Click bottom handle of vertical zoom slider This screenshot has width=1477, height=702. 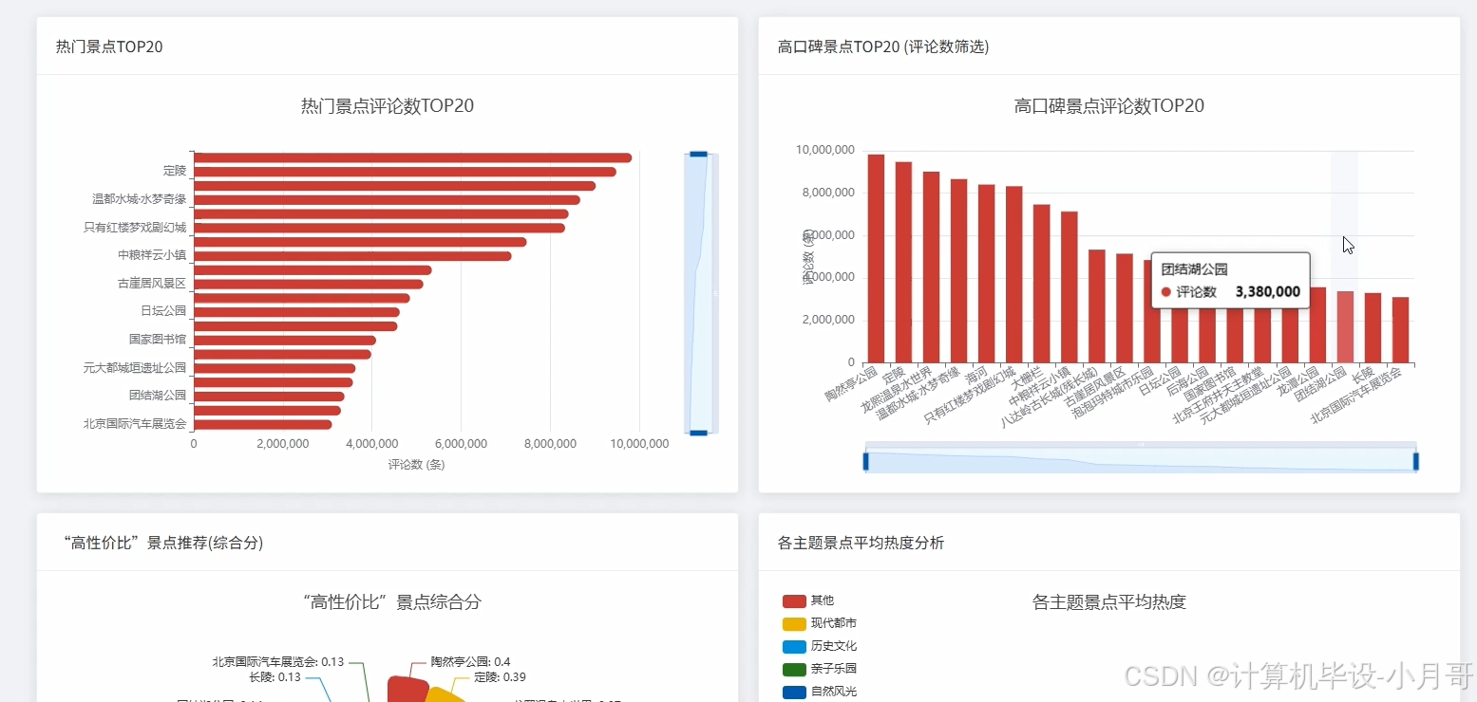coord(699,433)
